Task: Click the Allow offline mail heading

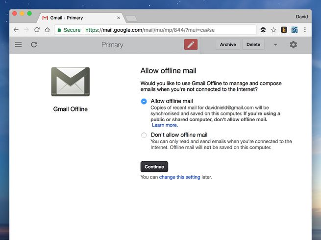Action: click(168, 71)
